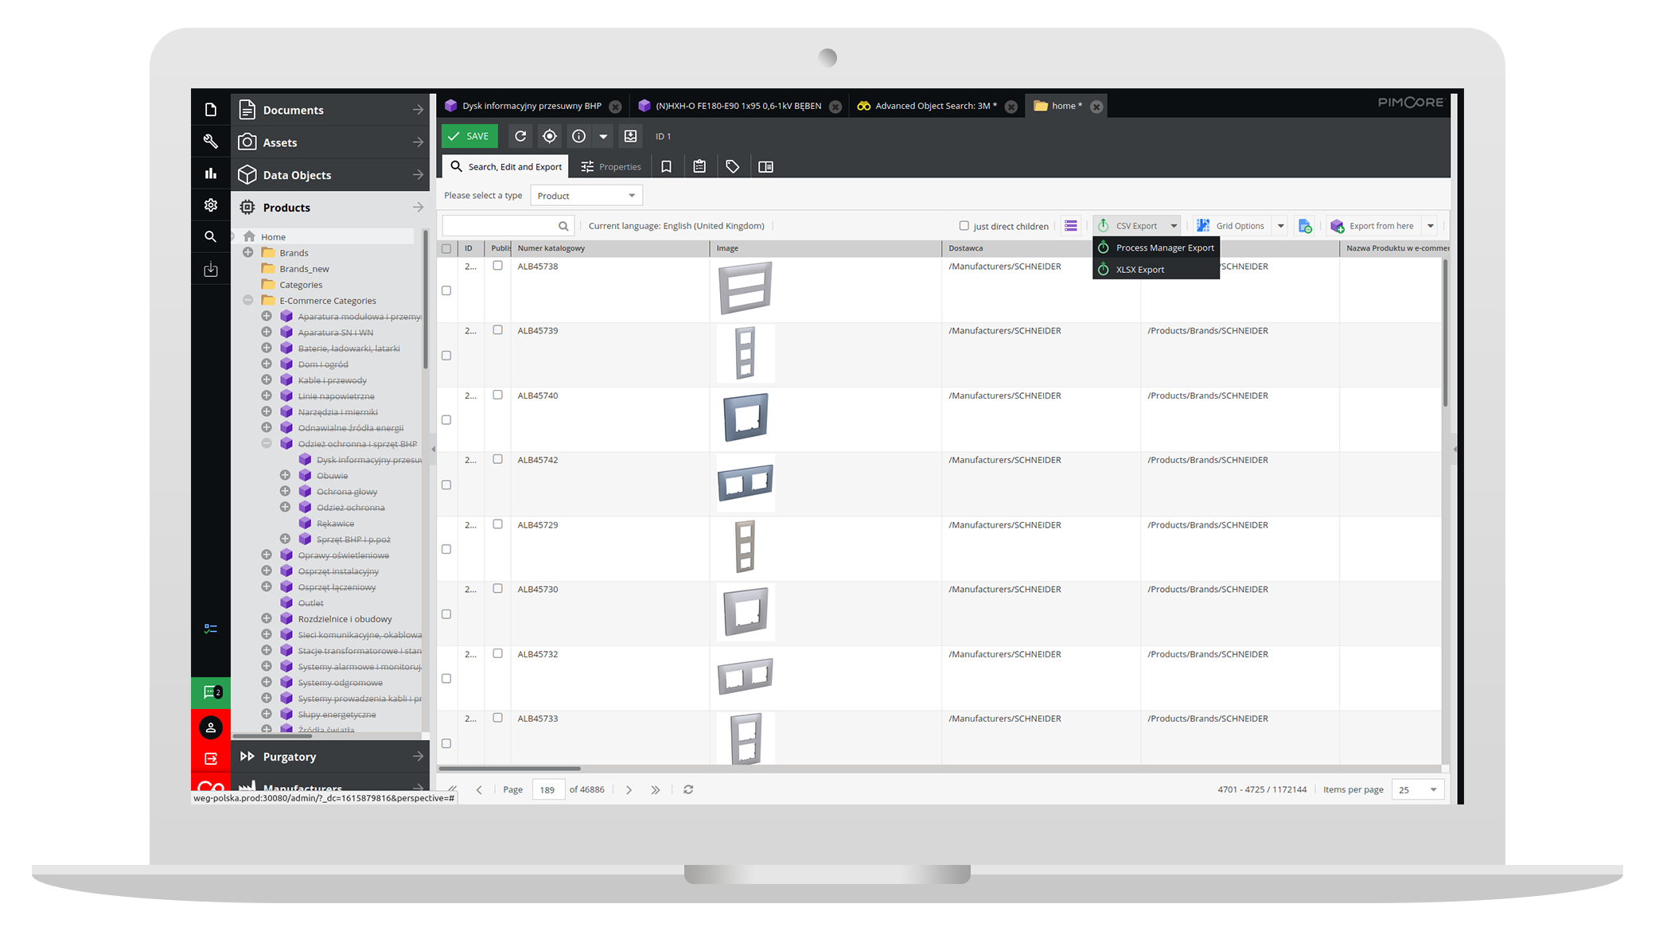The image size is (1655, 931).
Task: Click the Reload toolbar icon
Action: coord(520,136)
